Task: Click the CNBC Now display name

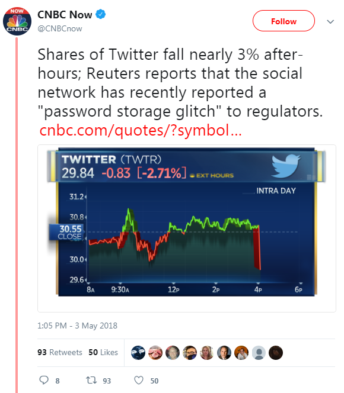Action: pyautogui.click(x=65, y=15)
